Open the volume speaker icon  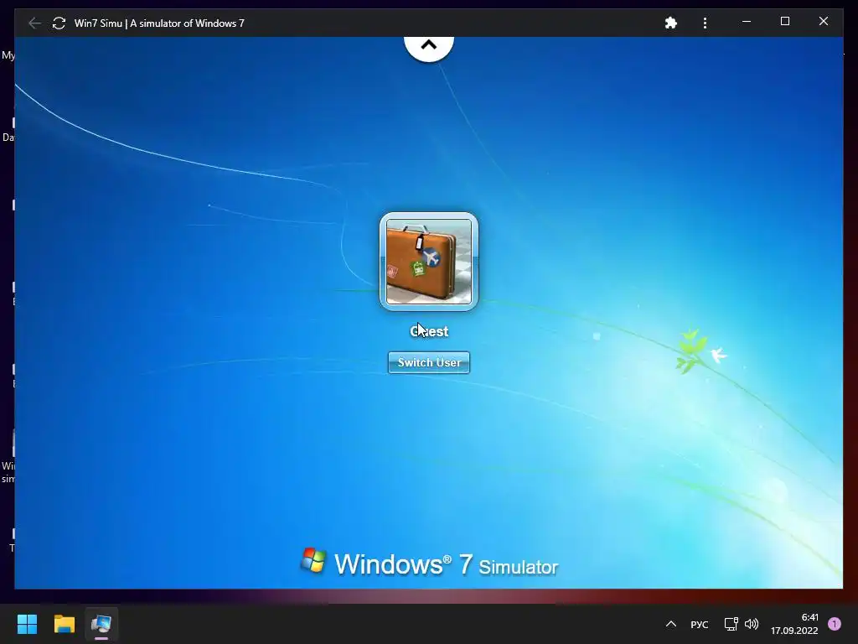[752, 624]
